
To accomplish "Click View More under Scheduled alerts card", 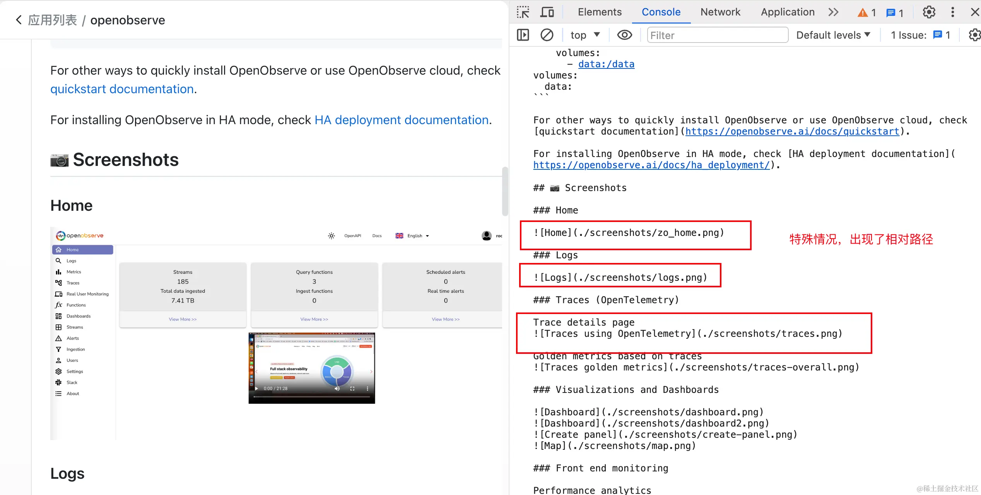I will click(446, 319).
